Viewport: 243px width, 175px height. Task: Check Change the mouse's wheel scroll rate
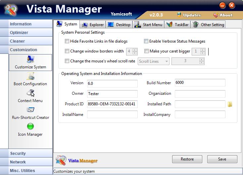click(x=67, y=61)
